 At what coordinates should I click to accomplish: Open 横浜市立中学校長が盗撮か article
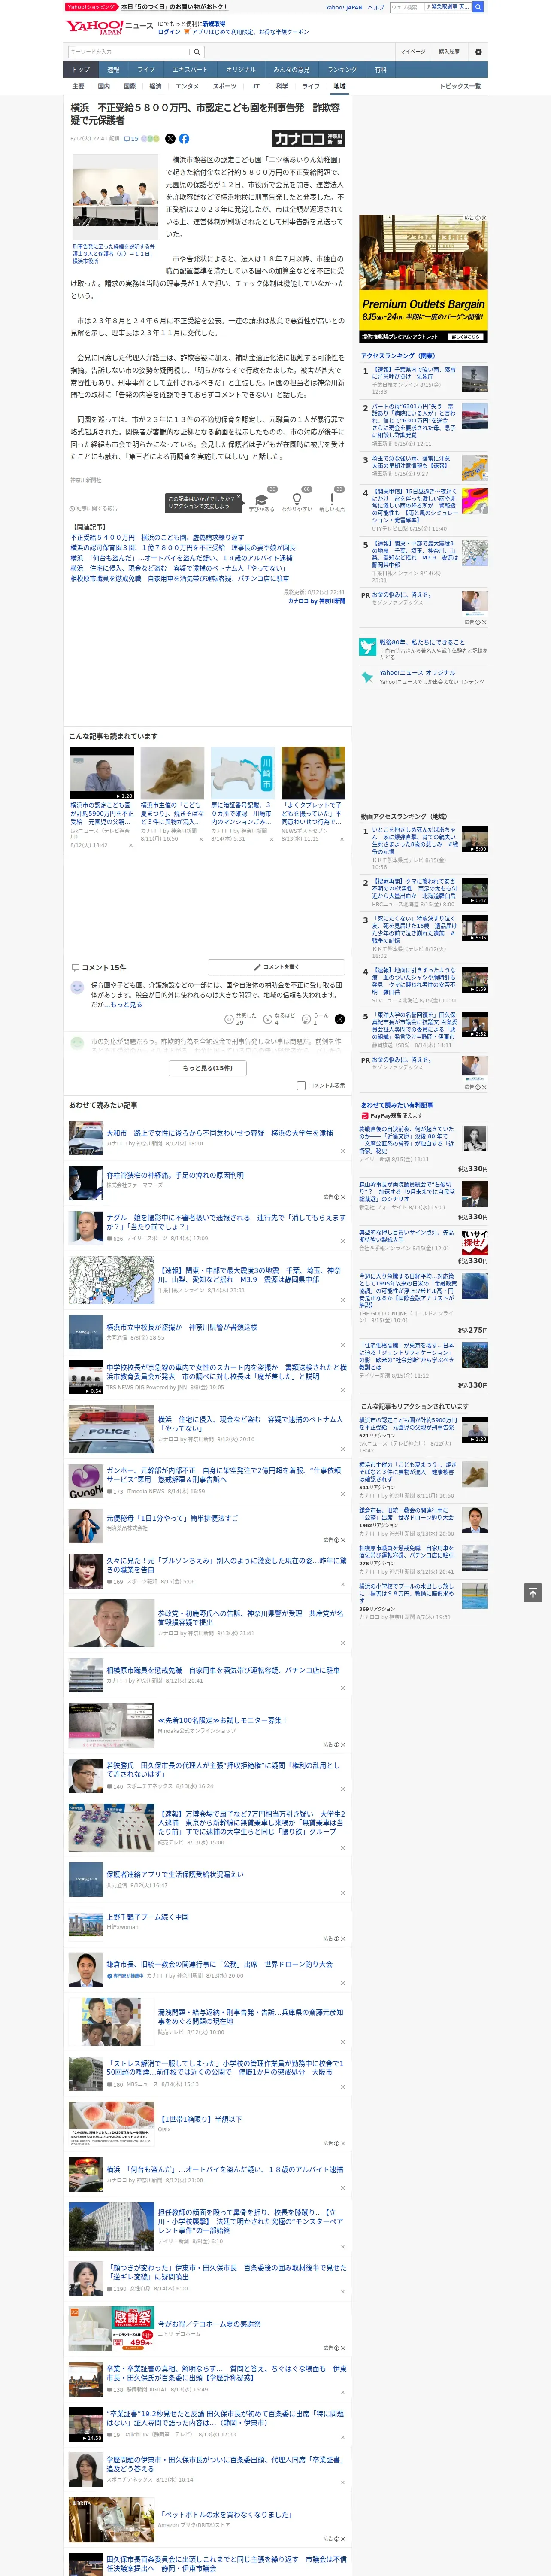click(x=181, y=1327)
